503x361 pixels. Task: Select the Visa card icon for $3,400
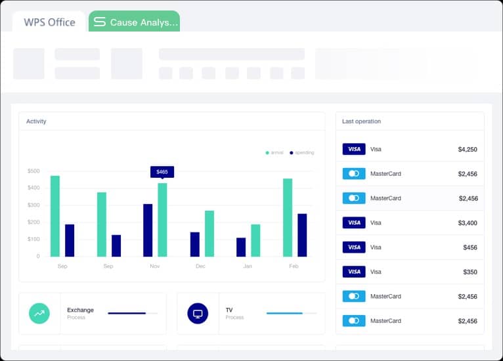(354, 223)
